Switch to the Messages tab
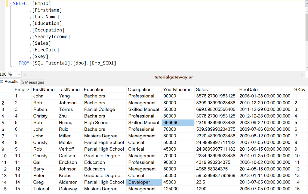The width and height of the screenshot is (308, 194). (32, 82)
